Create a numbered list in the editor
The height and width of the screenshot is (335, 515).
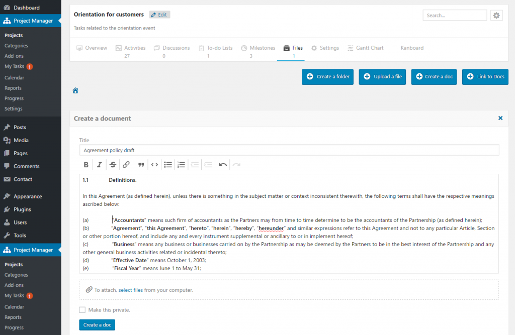[x=181, y=164]
